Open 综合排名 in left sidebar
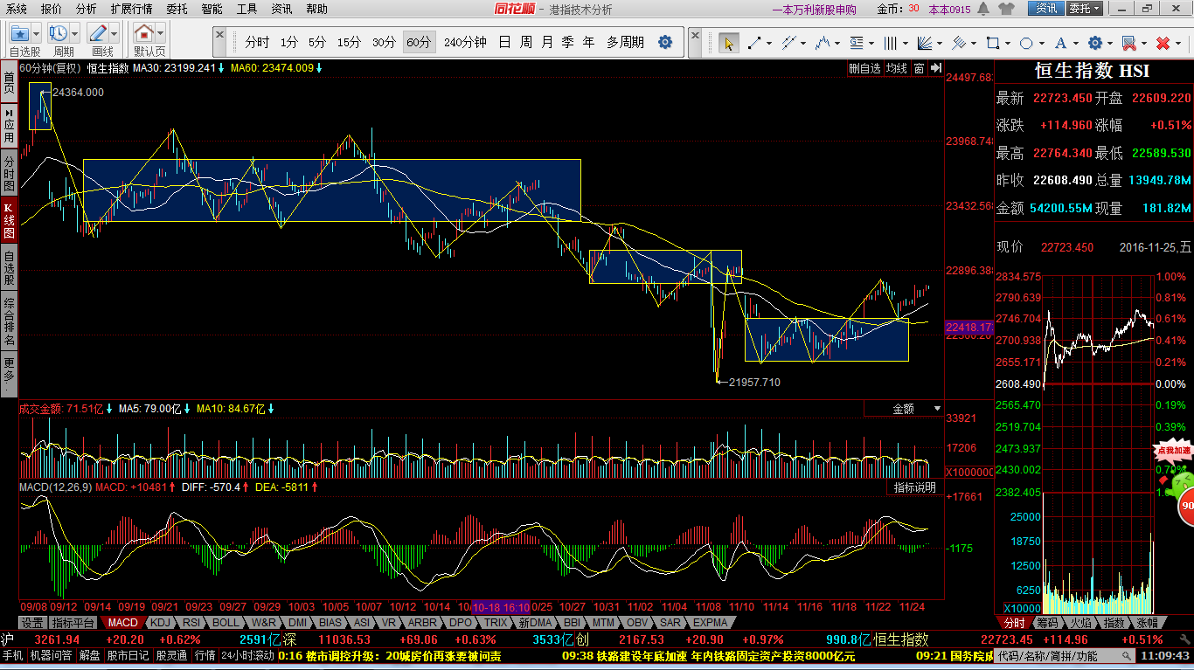Screen dimensions: 1194x670 (9, 321)
